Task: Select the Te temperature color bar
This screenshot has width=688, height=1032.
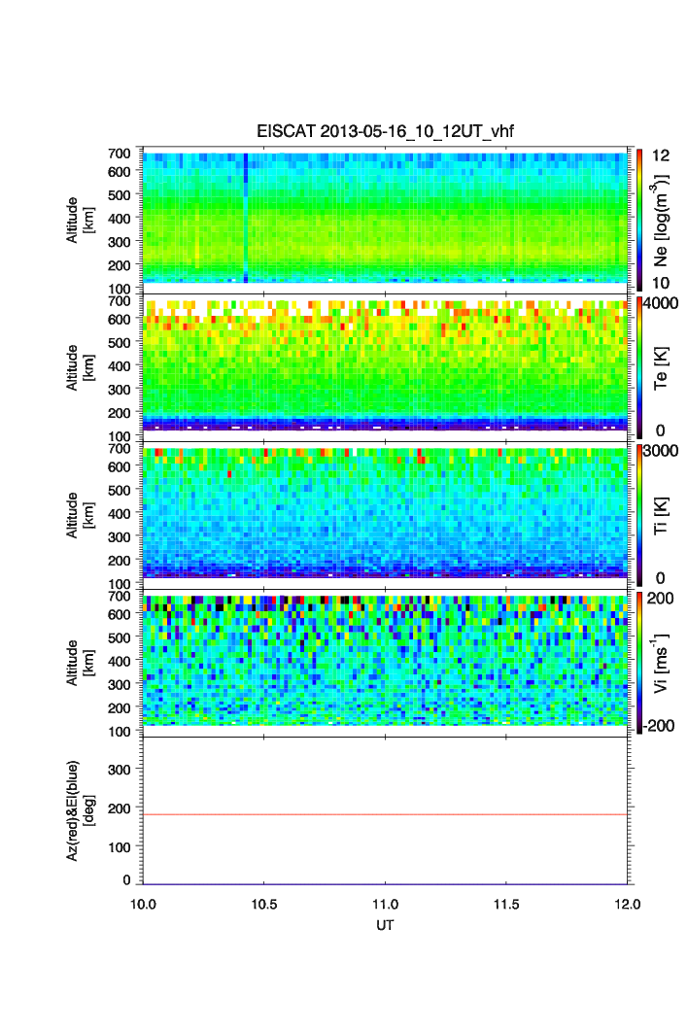Action: coord(638,365)
